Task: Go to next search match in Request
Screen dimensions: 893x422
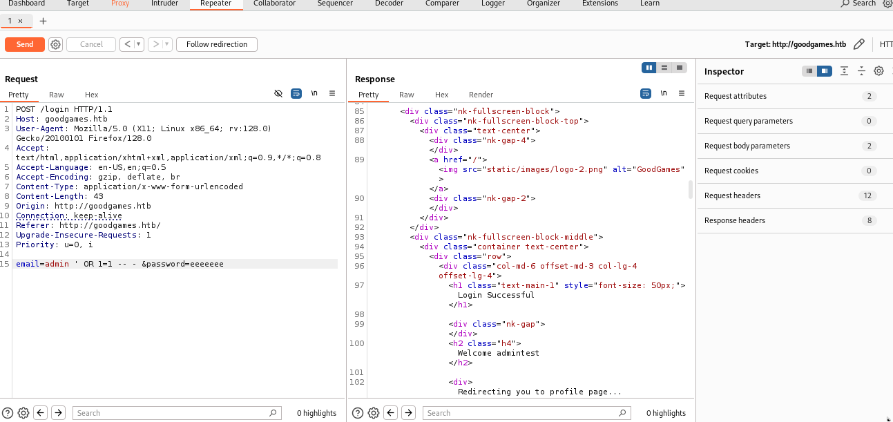Action: (x=59, y=413)
